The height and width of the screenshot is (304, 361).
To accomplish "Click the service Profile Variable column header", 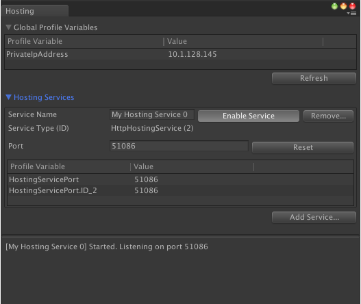I will pos(69,166).
